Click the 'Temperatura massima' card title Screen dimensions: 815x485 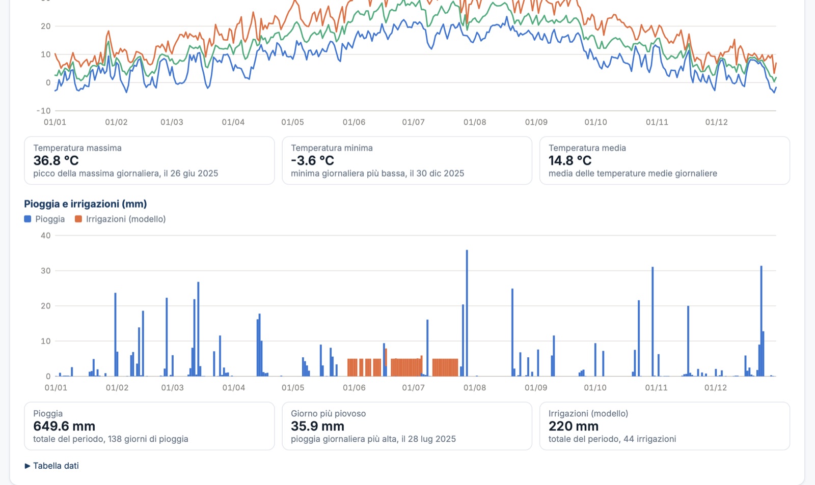click(x=77, y=148)
